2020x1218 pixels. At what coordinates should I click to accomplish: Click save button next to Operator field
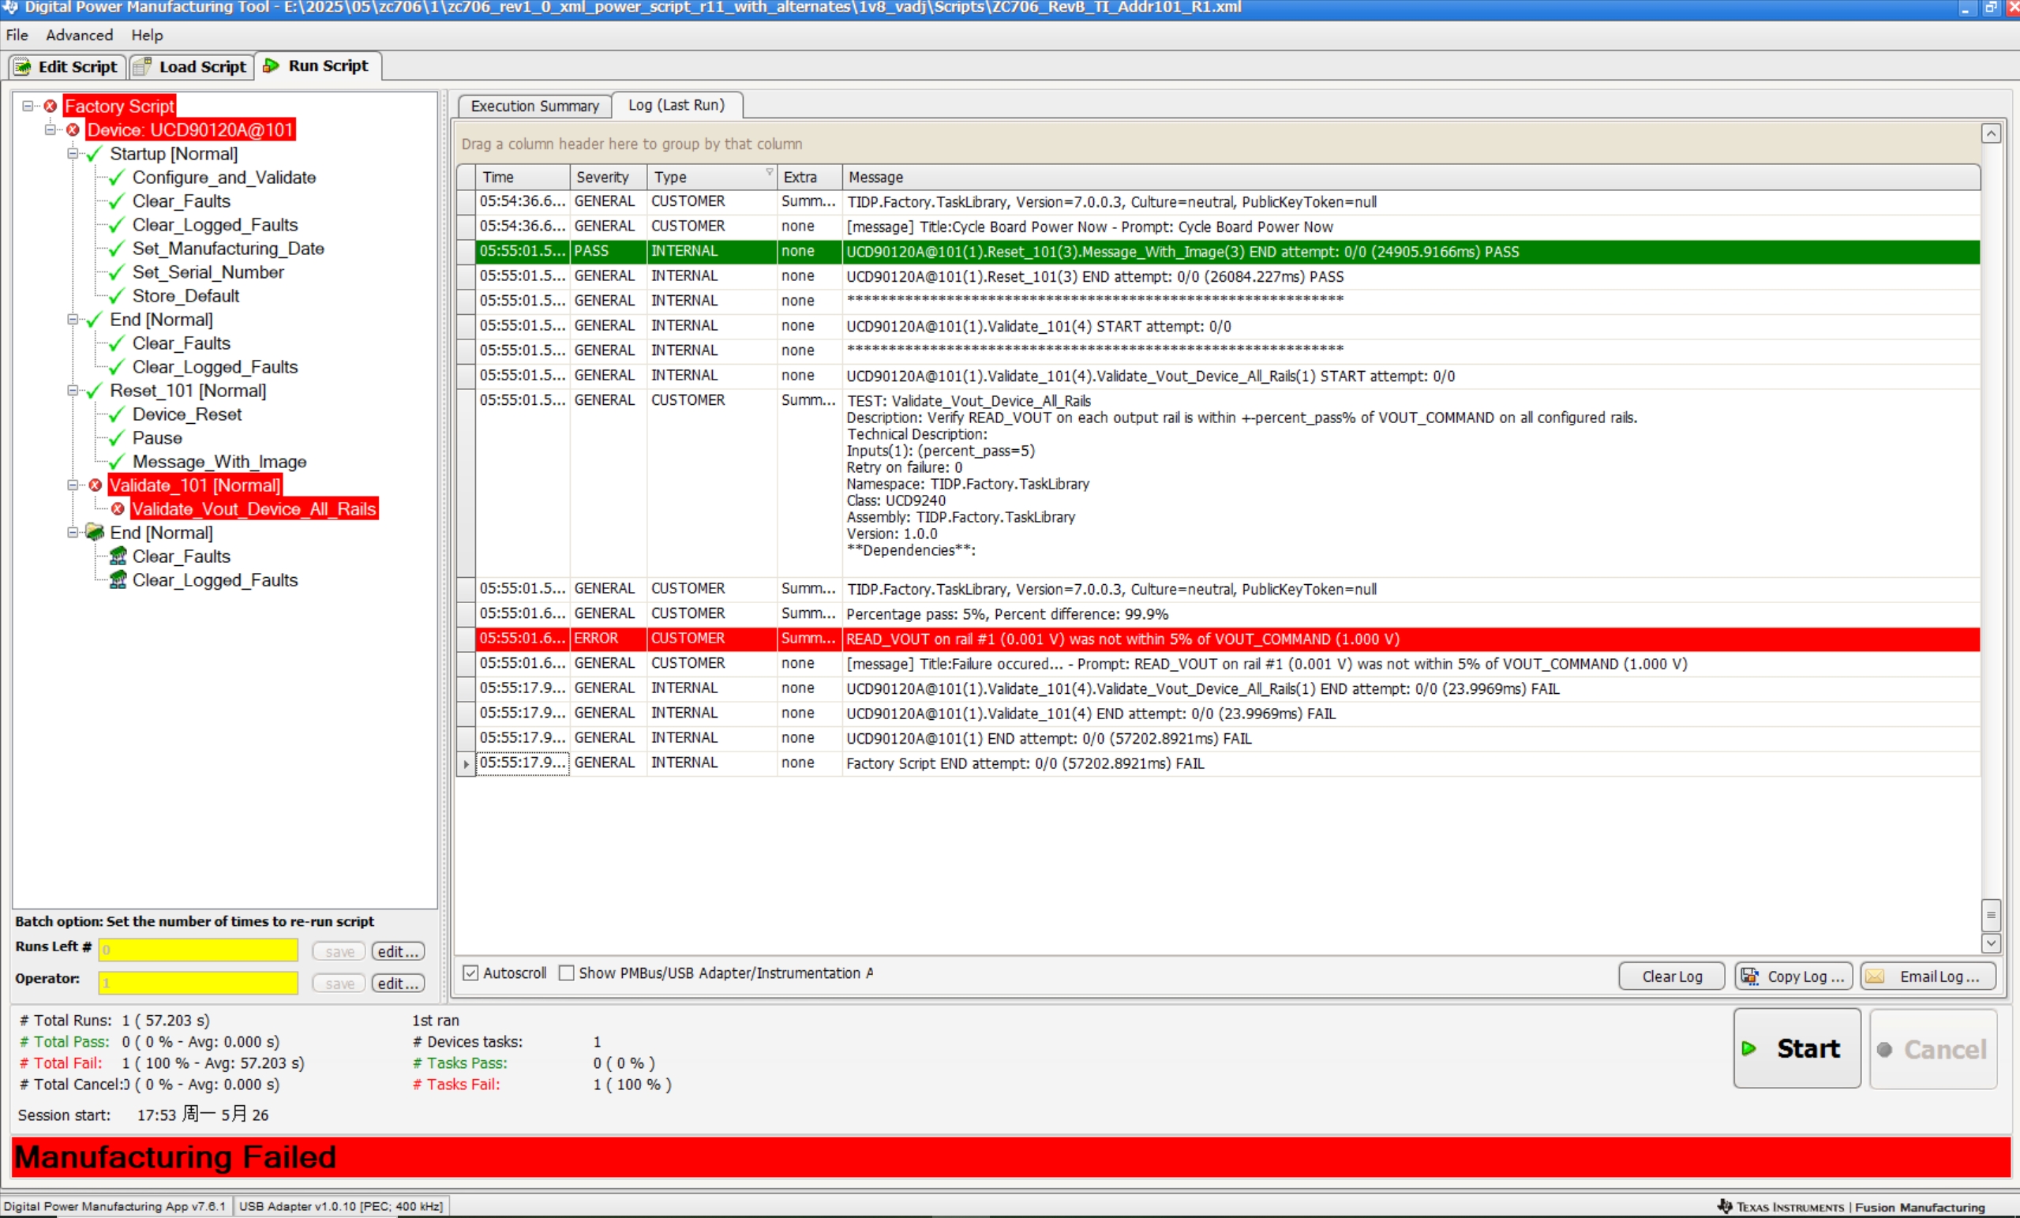click(x=339, y=983)
